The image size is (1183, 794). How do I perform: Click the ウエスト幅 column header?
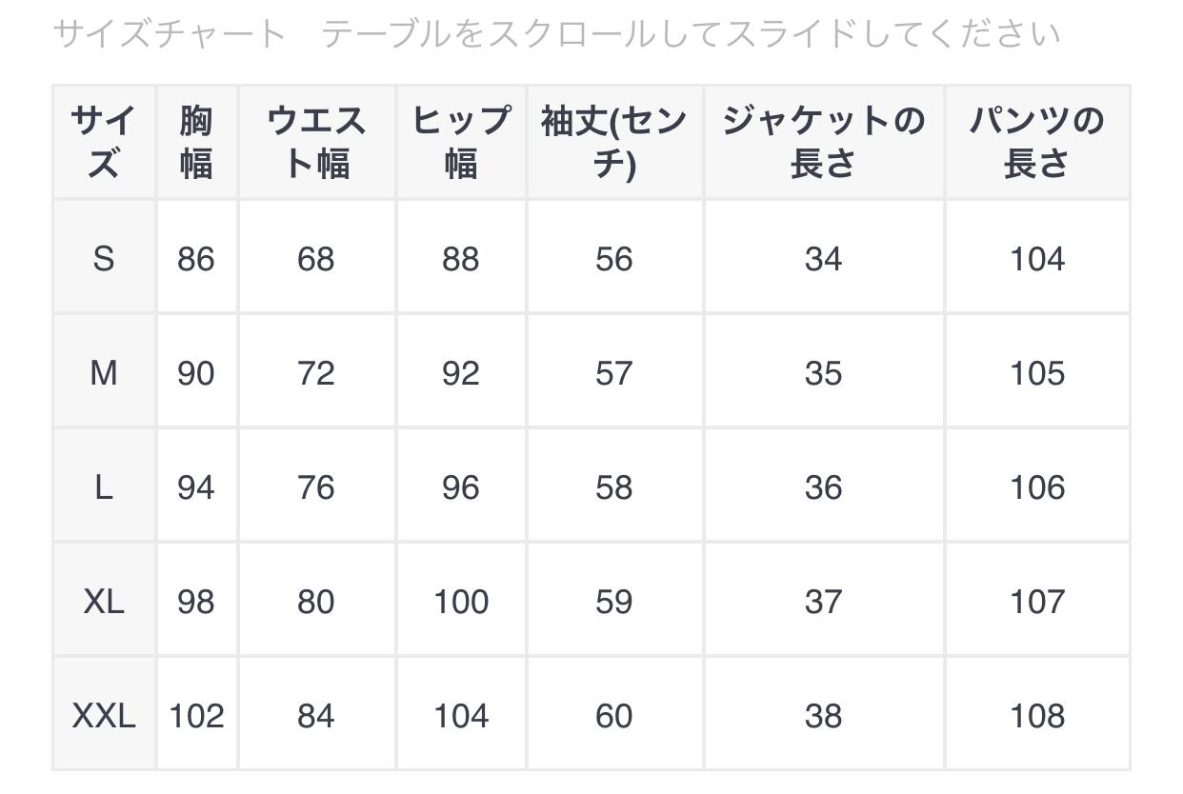[x=316, y=143]
